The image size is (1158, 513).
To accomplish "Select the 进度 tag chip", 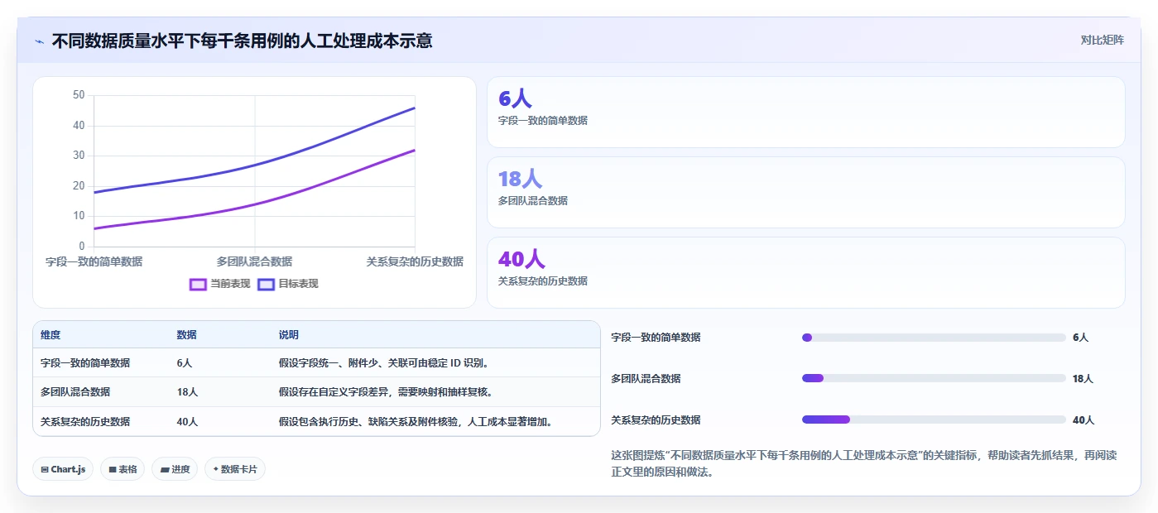I will (175, 469).
